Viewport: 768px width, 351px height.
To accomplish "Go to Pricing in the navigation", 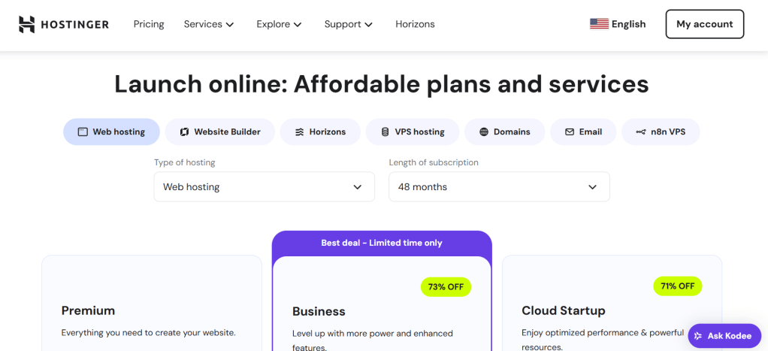I will tap(149, 24).
